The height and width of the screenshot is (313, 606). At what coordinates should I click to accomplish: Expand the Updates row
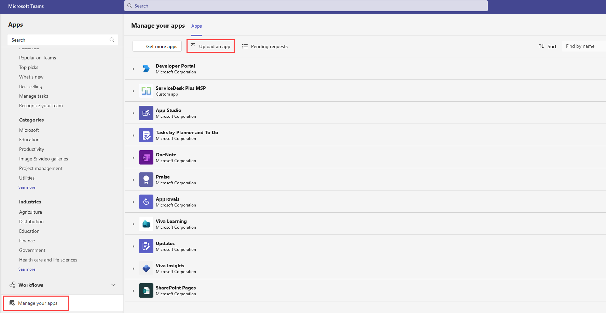134,246
